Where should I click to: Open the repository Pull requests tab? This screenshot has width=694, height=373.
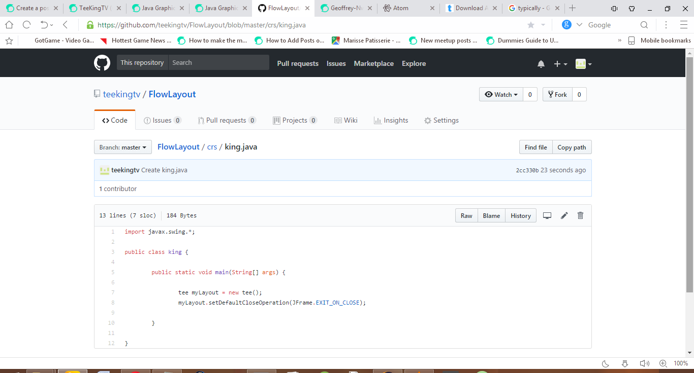pos(227,120)
